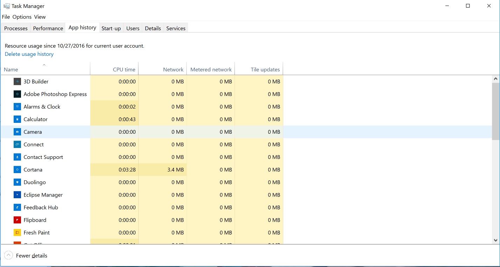The image size is (500, 267).
Task: Click the Flipboard app icon
Action: pos(17,220)
